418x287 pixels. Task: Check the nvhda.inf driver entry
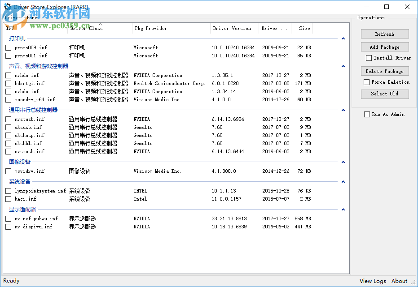click(8, 75)
